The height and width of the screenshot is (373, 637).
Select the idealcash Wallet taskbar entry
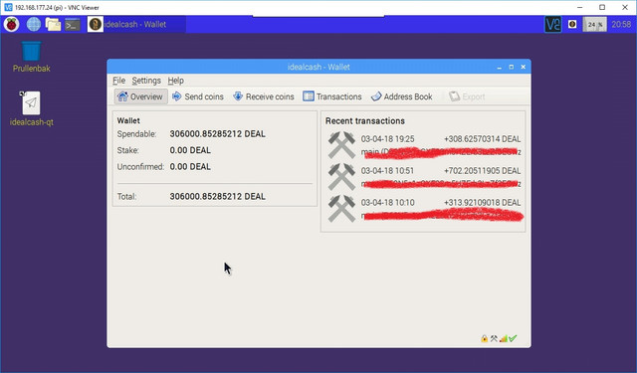[135, 24]
